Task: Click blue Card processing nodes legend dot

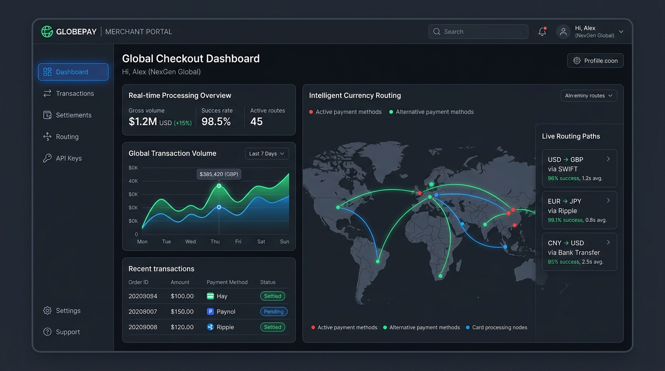Action: pos(467,328)
